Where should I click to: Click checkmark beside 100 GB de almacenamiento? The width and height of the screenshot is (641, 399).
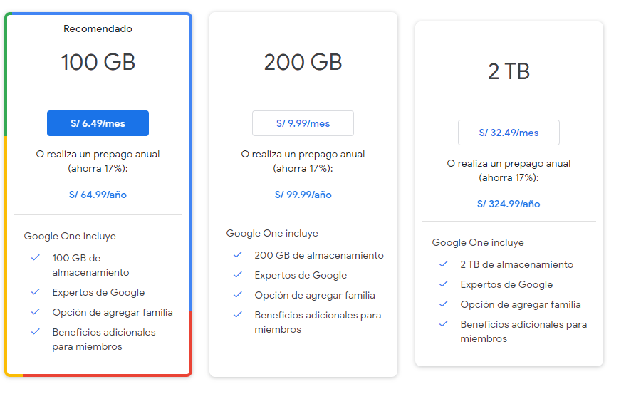[x=36, y=257]
